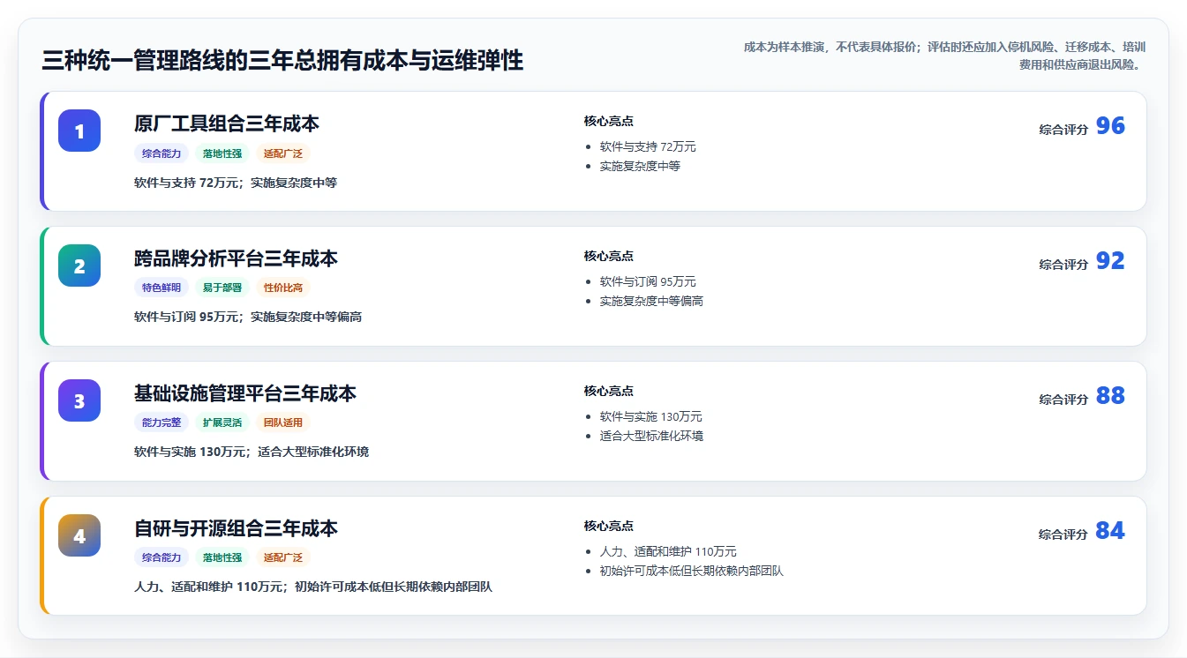Click 适配广泛 tag in 原厂工具组合 card
1187x658 pixels.
click(x=283, y=153)
